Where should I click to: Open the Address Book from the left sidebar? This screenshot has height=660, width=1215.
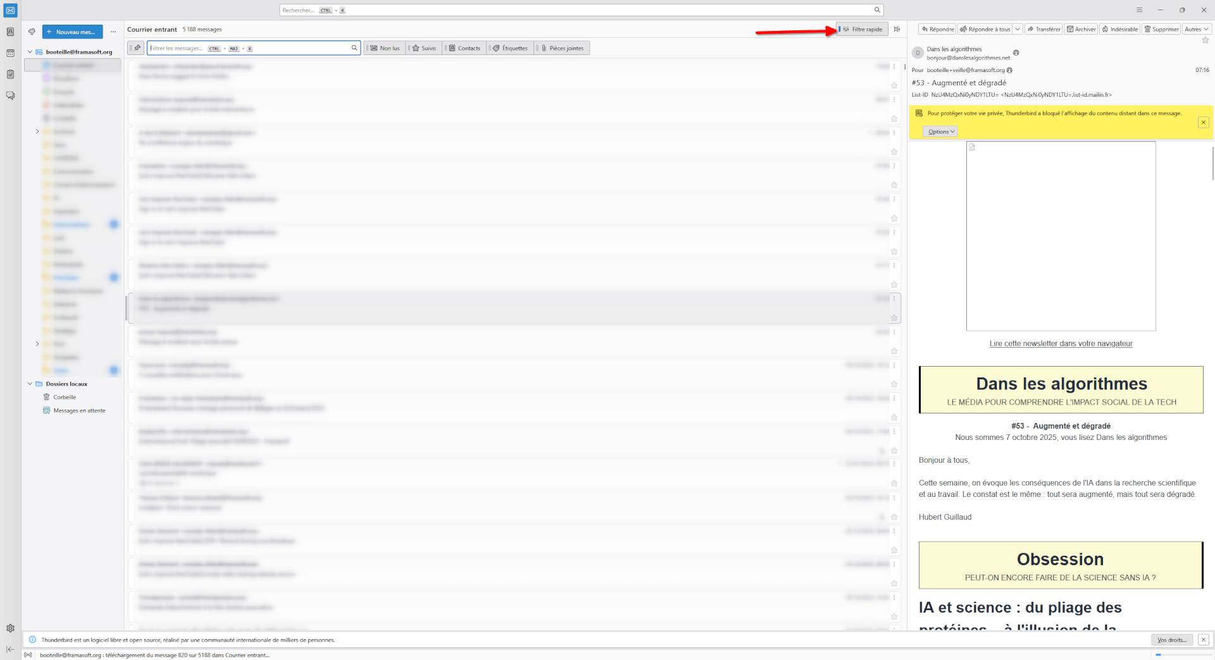[x=10, y=32]
